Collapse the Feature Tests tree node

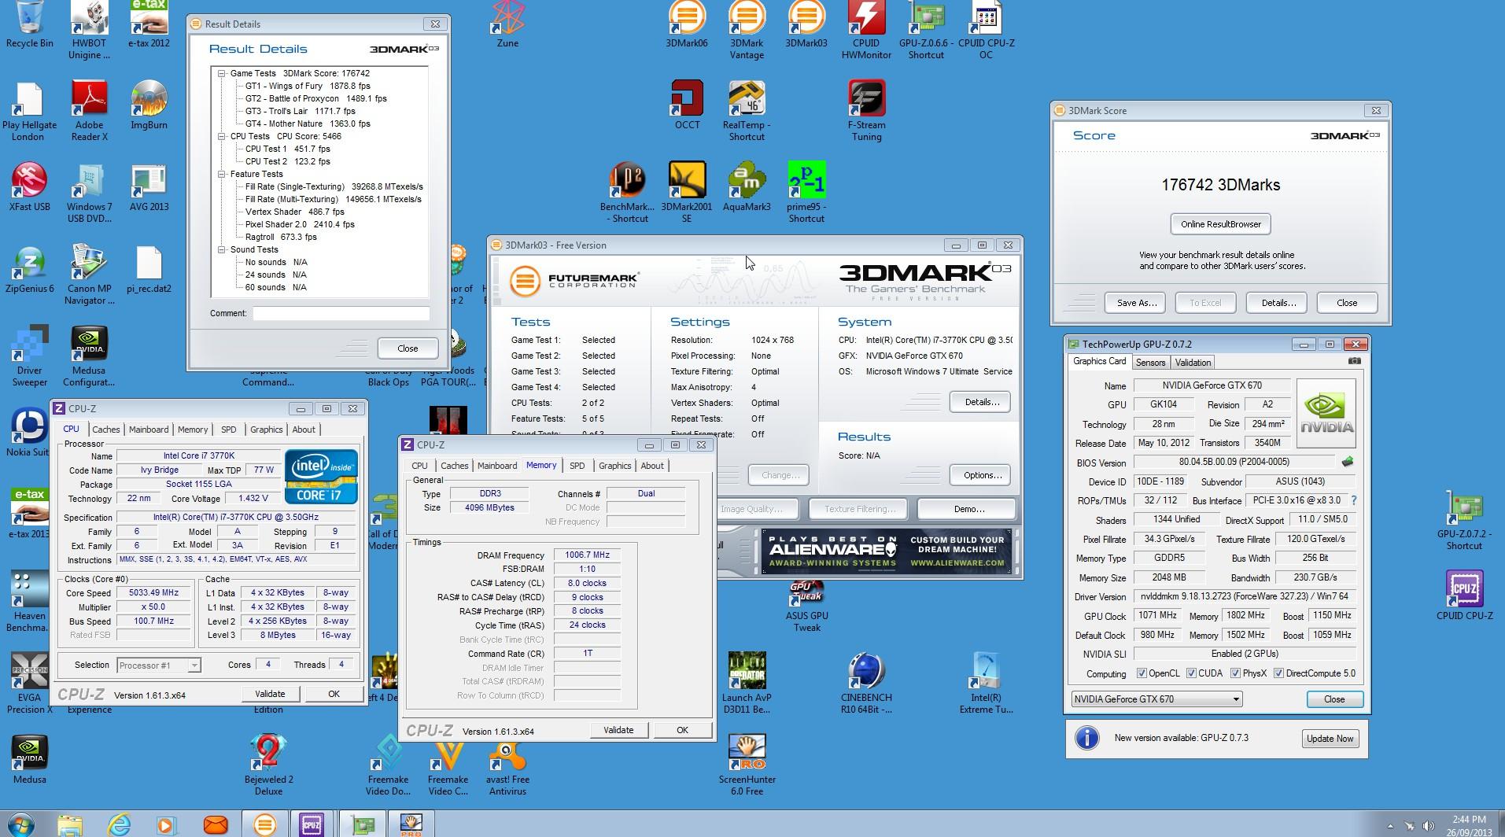pos(223,174)
